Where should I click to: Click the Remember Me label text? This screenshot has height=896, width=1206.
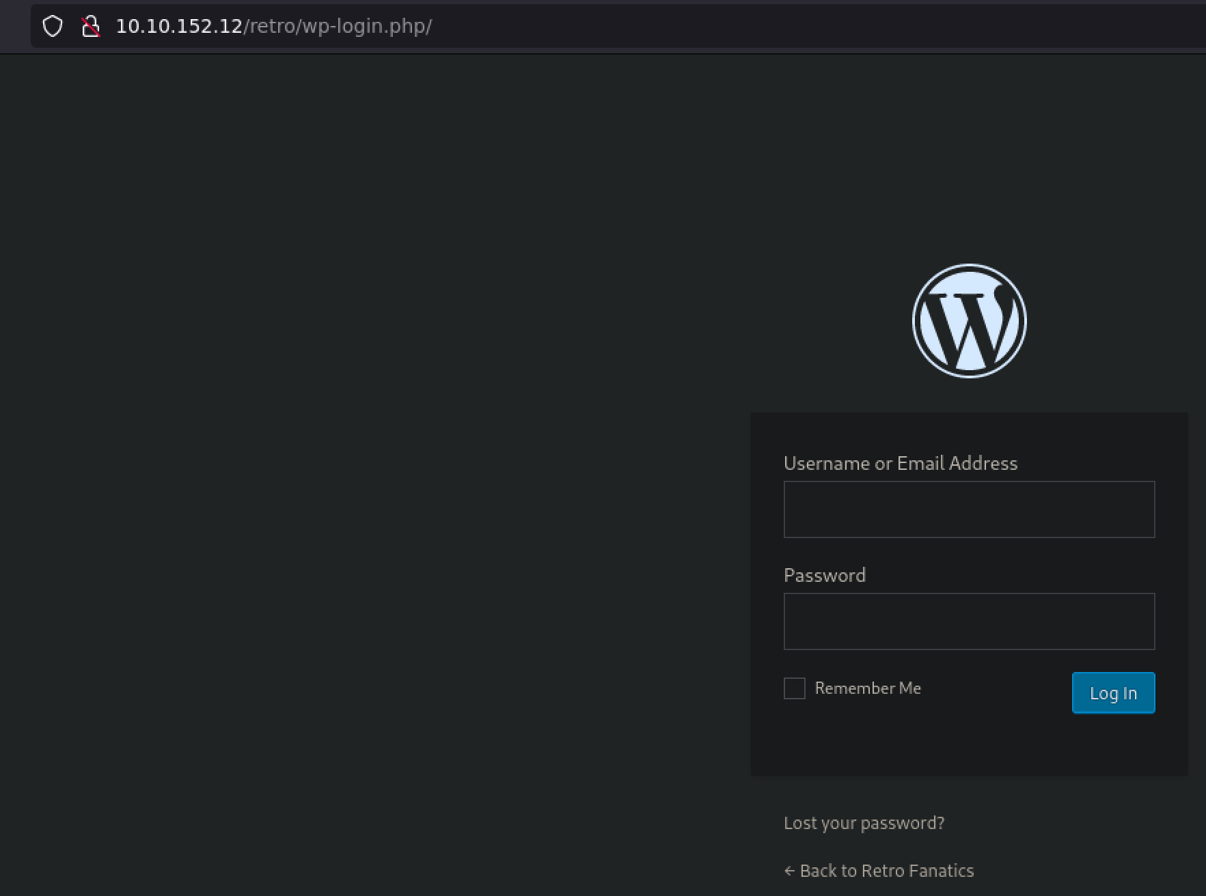point(867,688)
